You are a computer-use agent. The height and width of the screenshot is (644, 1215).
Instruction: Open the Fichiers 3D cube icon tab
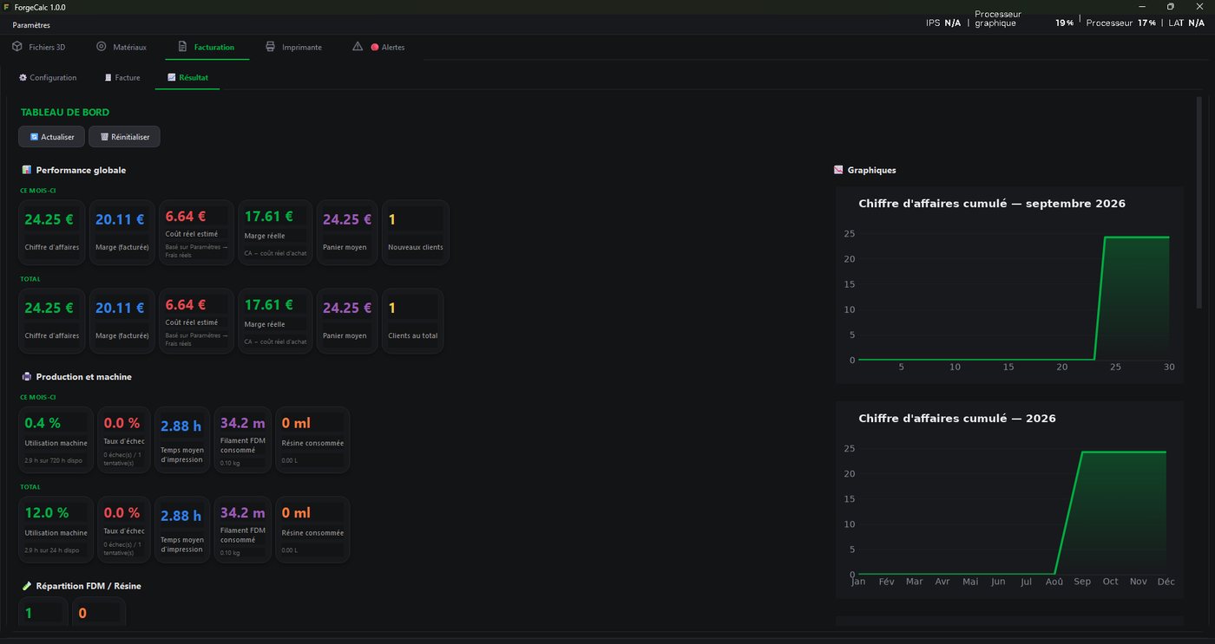coord(17,47)
